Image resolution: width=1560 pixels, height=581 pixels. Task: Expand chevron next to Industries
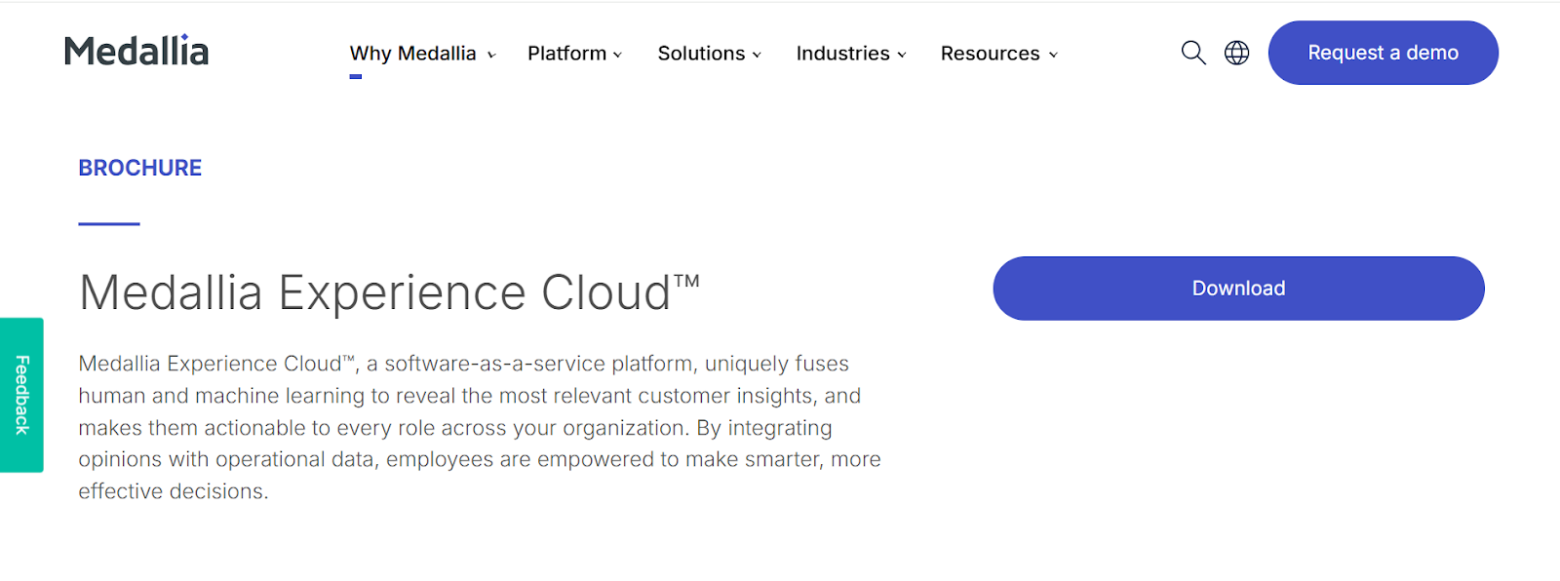click(902, 56)
